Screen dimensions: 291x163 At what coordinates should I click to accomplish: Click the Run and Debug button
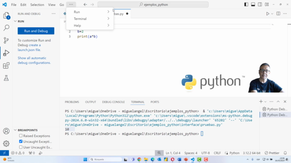(x=36, y=31)
